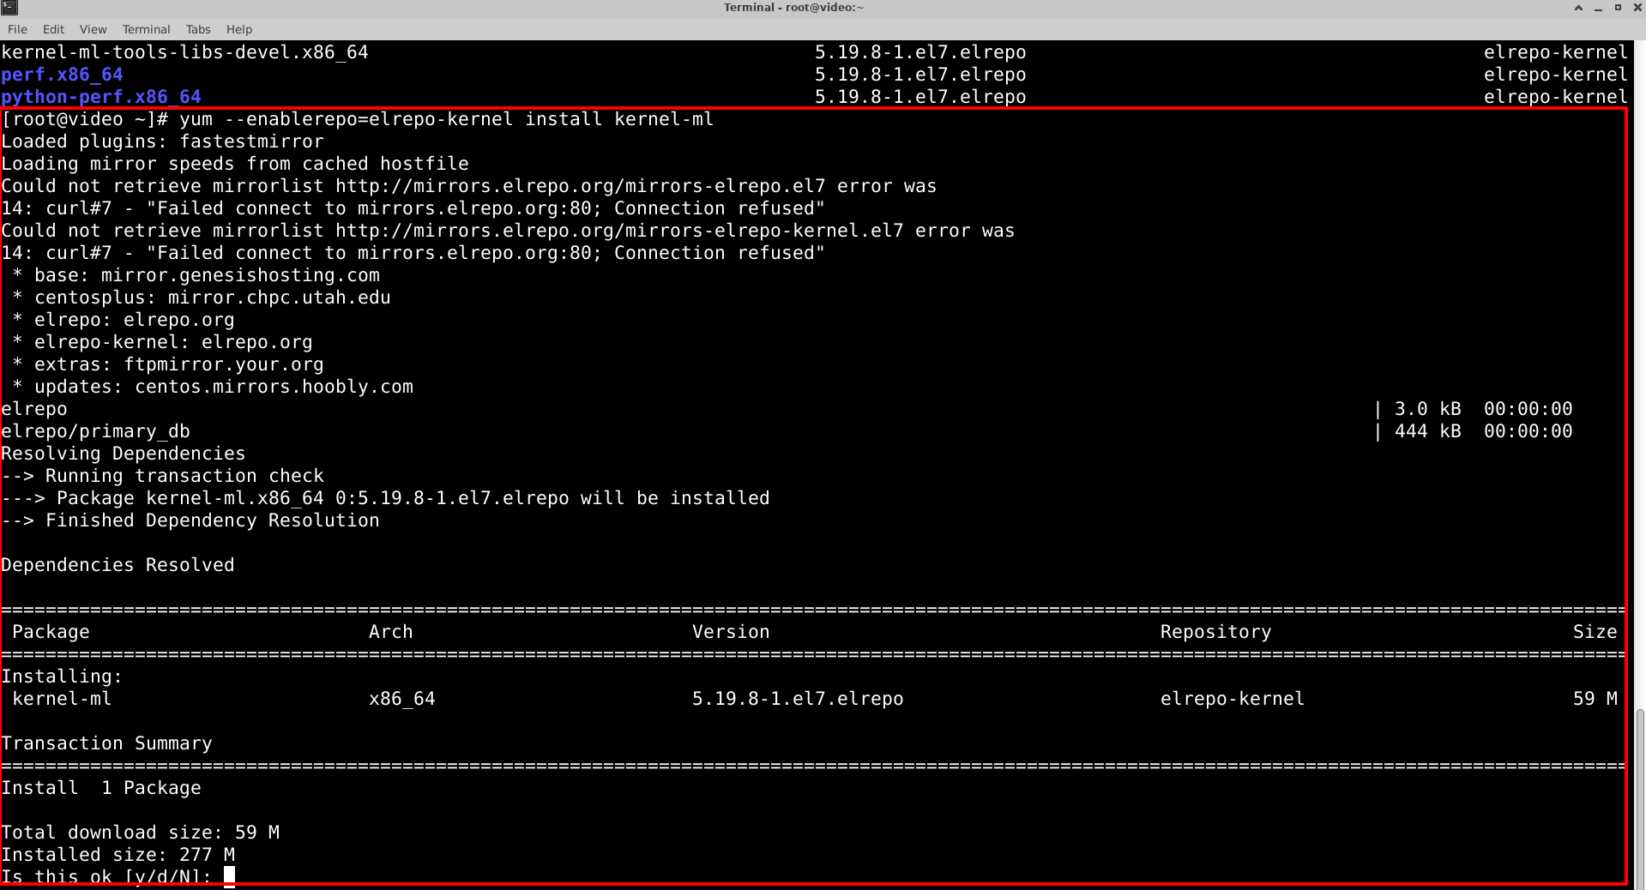Click the terminal window icon in title bar
Viewport: 1646px width, 890px height.
tap(9, 8)
